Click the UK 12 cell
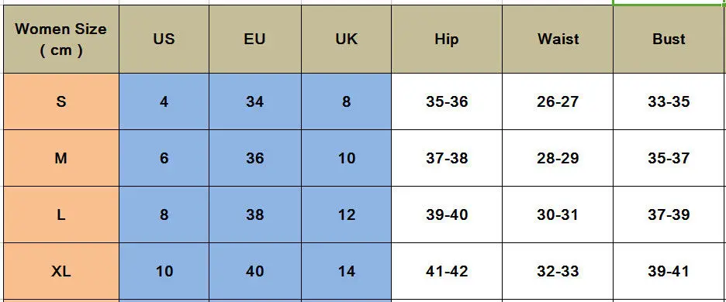This screenshot has width=726, height=302. point(347,214)
